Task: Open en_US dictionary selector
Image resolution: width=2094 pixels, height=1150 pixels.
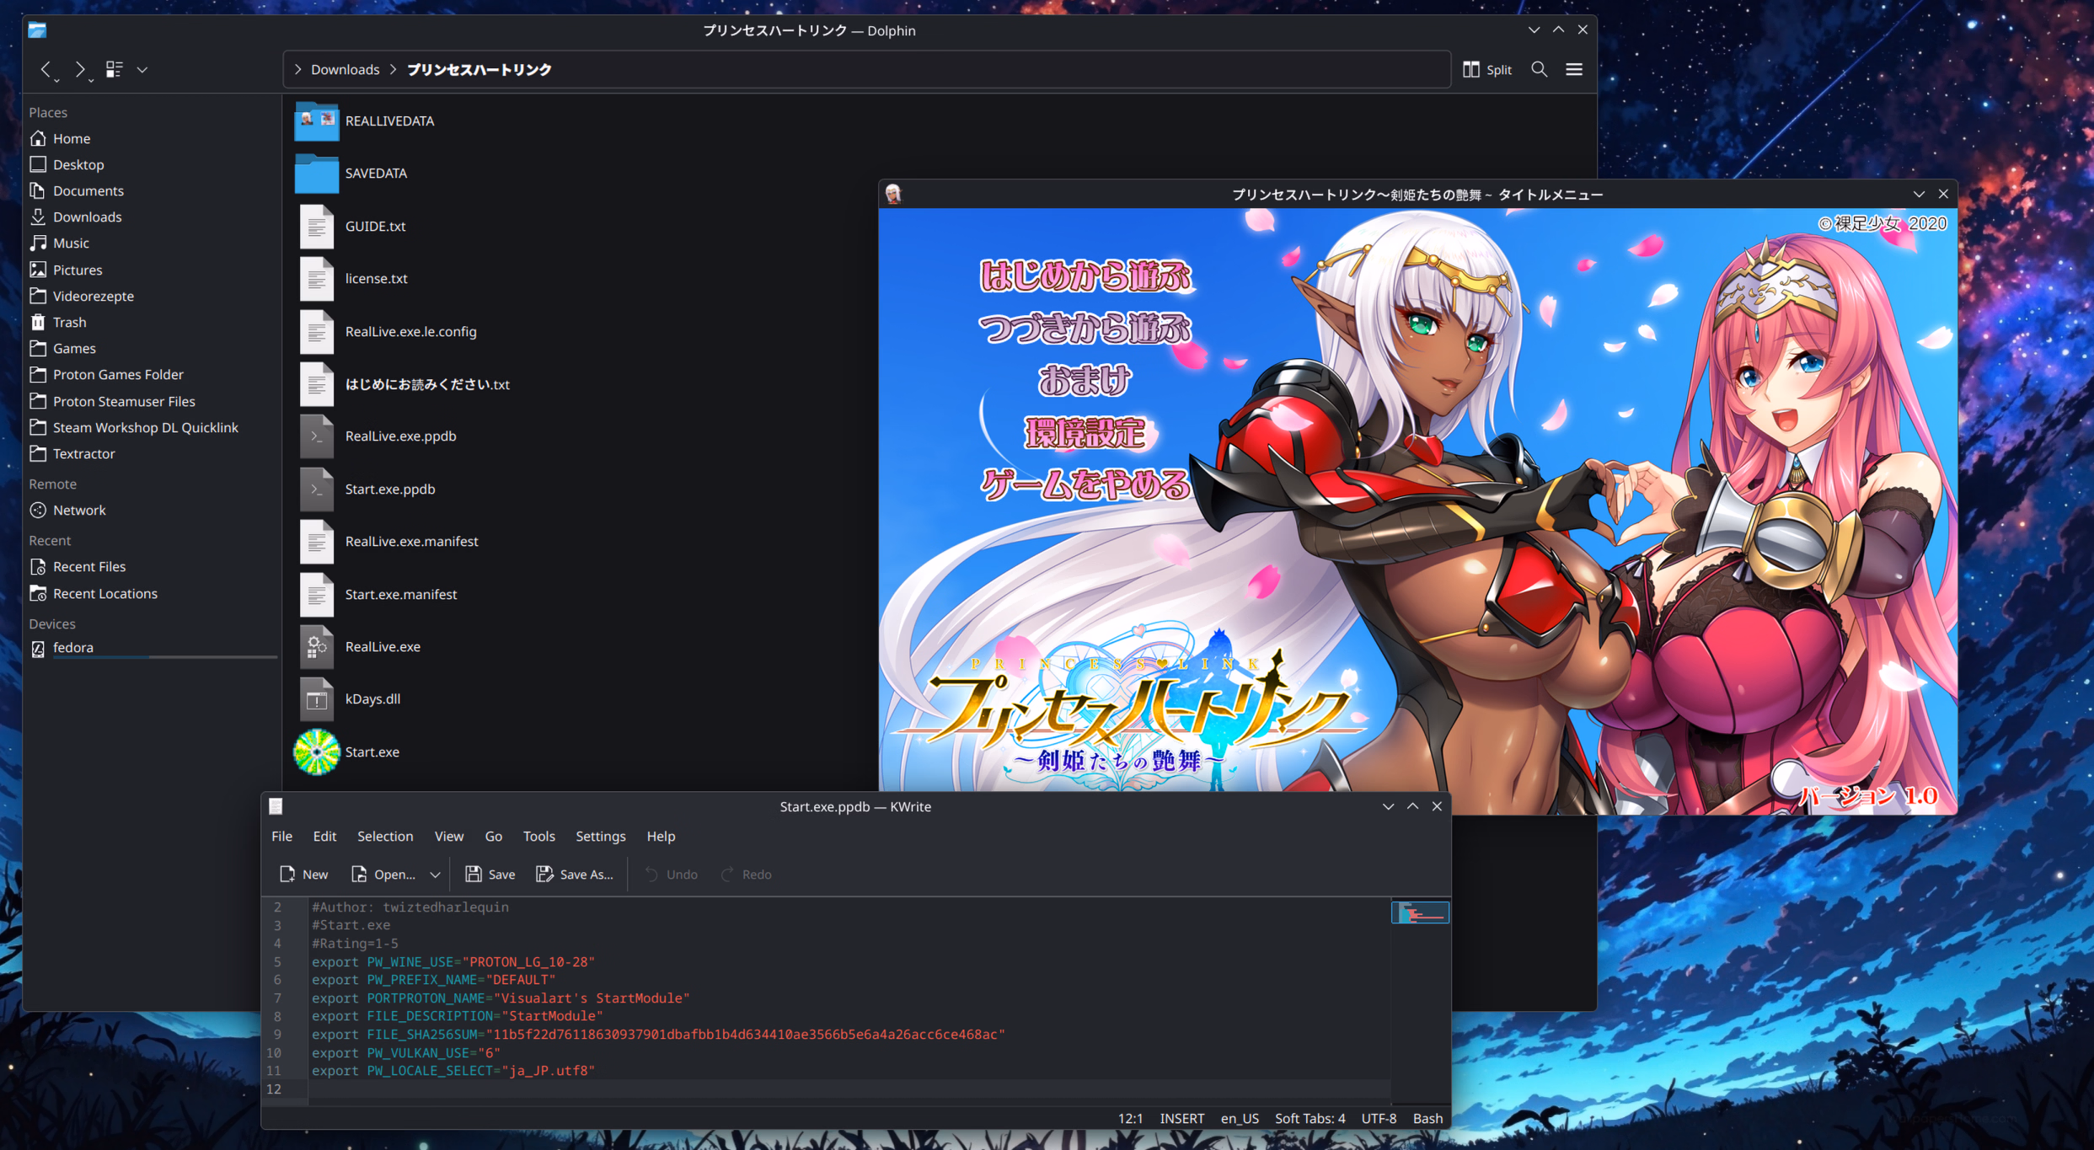Action: (1240, 1118)
